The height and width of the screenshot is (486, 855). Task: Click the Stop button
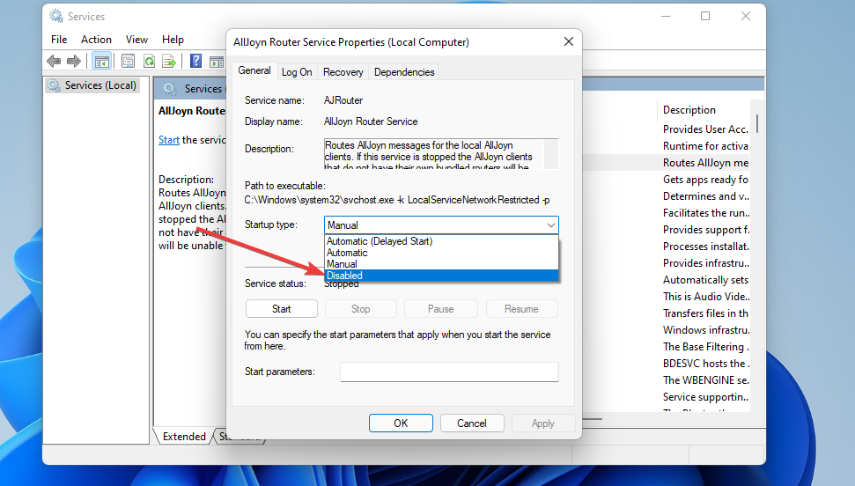[360, 309]
